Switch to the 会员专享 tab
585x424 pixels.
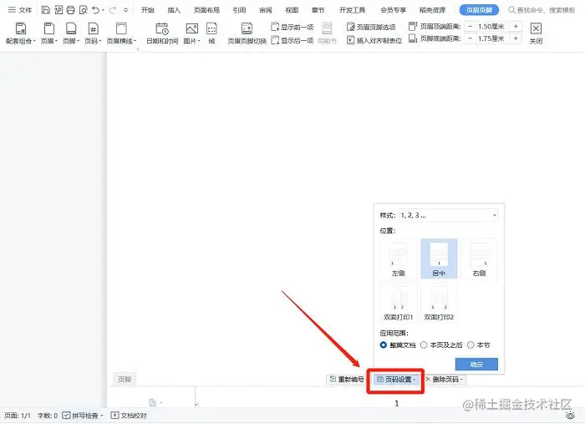393,10
